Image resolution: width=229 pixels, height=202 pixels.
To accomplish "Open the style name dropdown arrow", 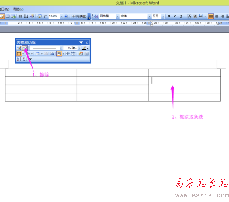I will [x=118, y=16].
